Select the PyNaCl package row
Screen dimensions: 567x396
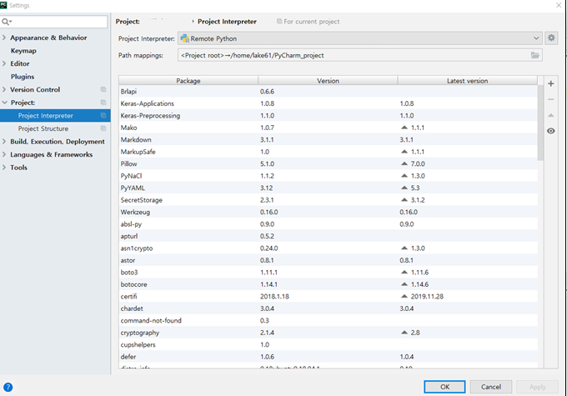328,176
